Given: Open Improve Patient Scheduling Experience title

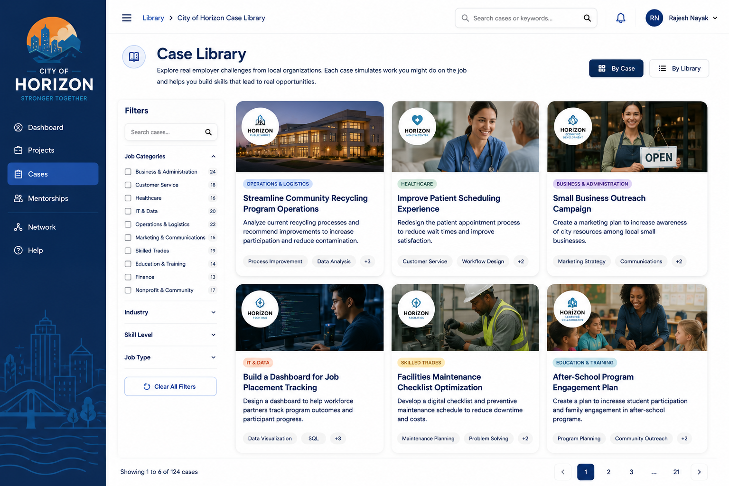Looking at the screenshot, I should (x=449, y=204).
